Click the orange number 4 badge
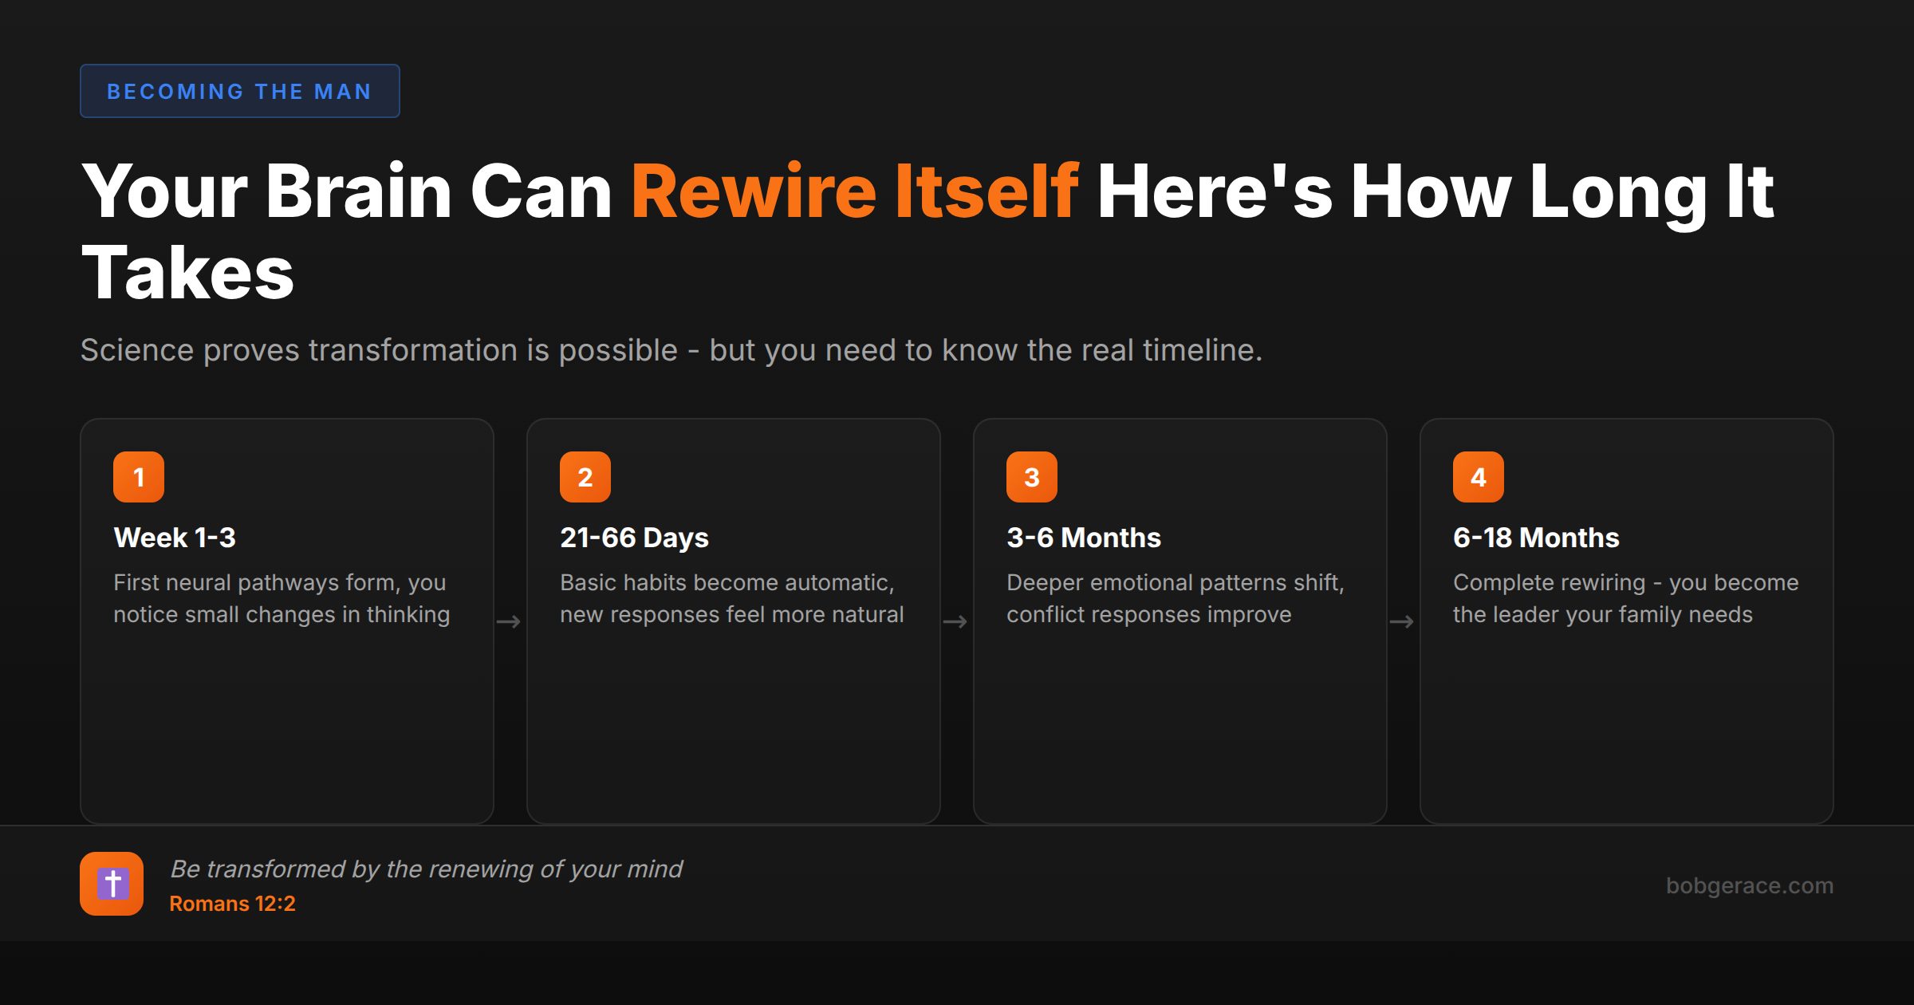The image size is (1914, 1005). pyautogui.click(x=1479, y=477)
